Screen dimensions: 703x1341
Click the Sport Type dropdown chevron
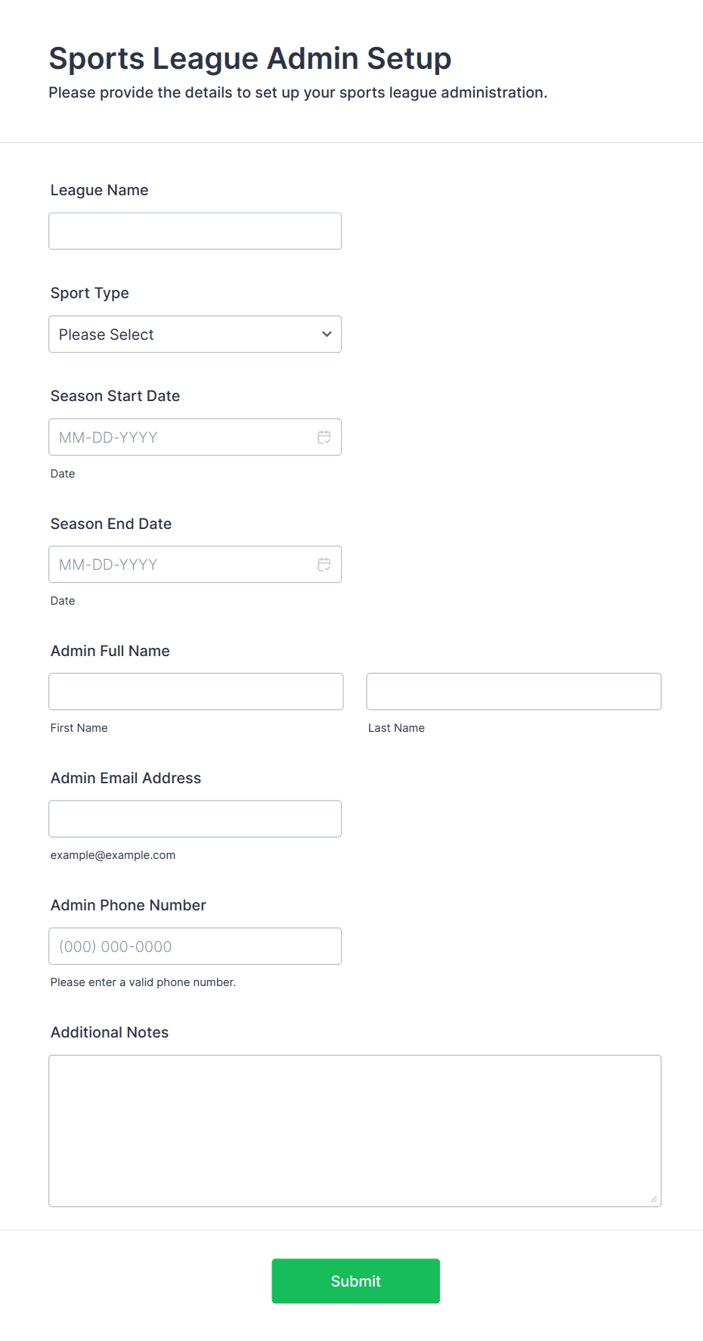[327, 334]
